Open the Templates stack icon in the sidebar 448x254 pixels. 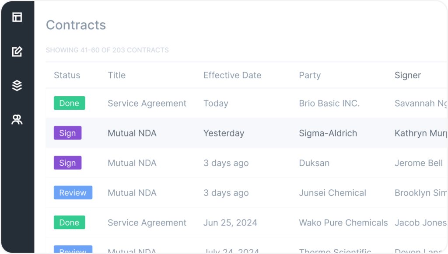(17, 85)
